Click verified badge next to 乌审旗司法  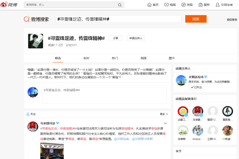point(58,123)
